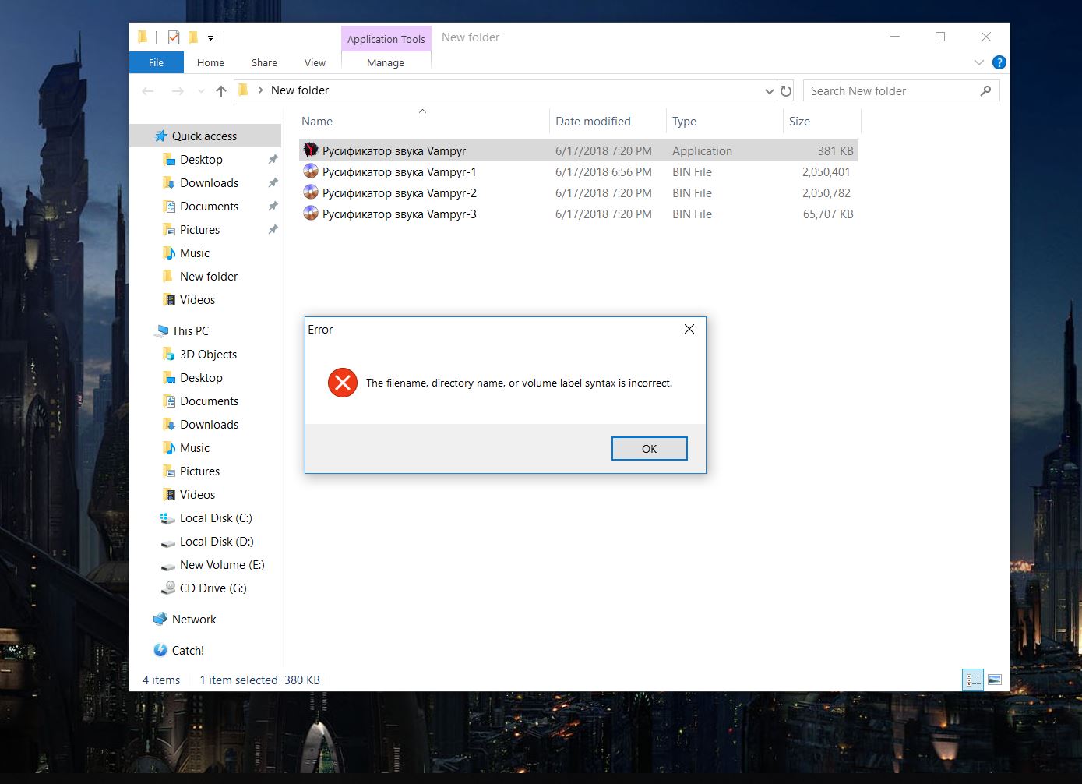Click the red error icon in the dialog
The width and height of the screenshot is (1082, 784).
point(342,383)
